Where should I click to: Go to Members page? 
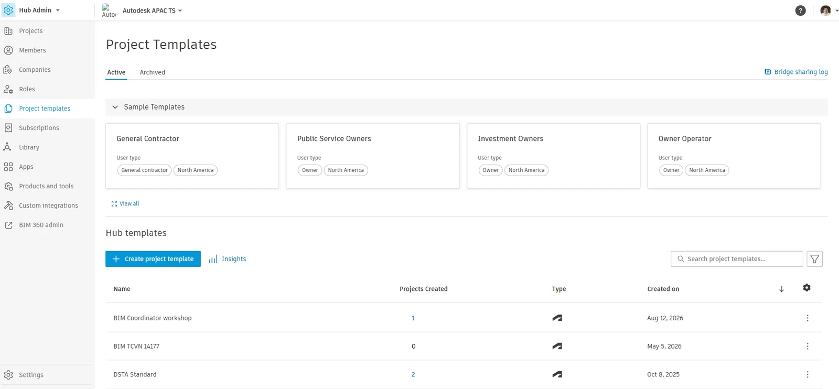coord(33,50)
